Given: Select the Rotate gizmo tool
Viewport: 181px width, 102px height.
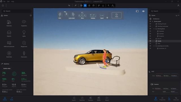Looking at the screenshot, I should pyautogui.click(x=89, y=5).
